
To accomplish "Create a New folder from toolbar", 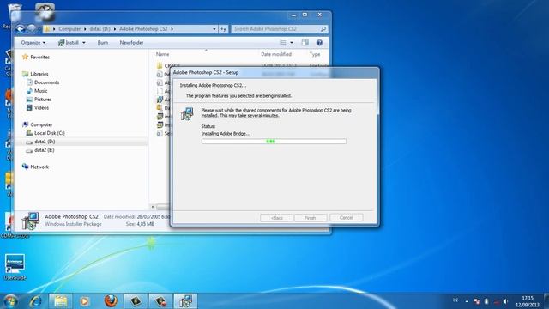I will (131, 43).
